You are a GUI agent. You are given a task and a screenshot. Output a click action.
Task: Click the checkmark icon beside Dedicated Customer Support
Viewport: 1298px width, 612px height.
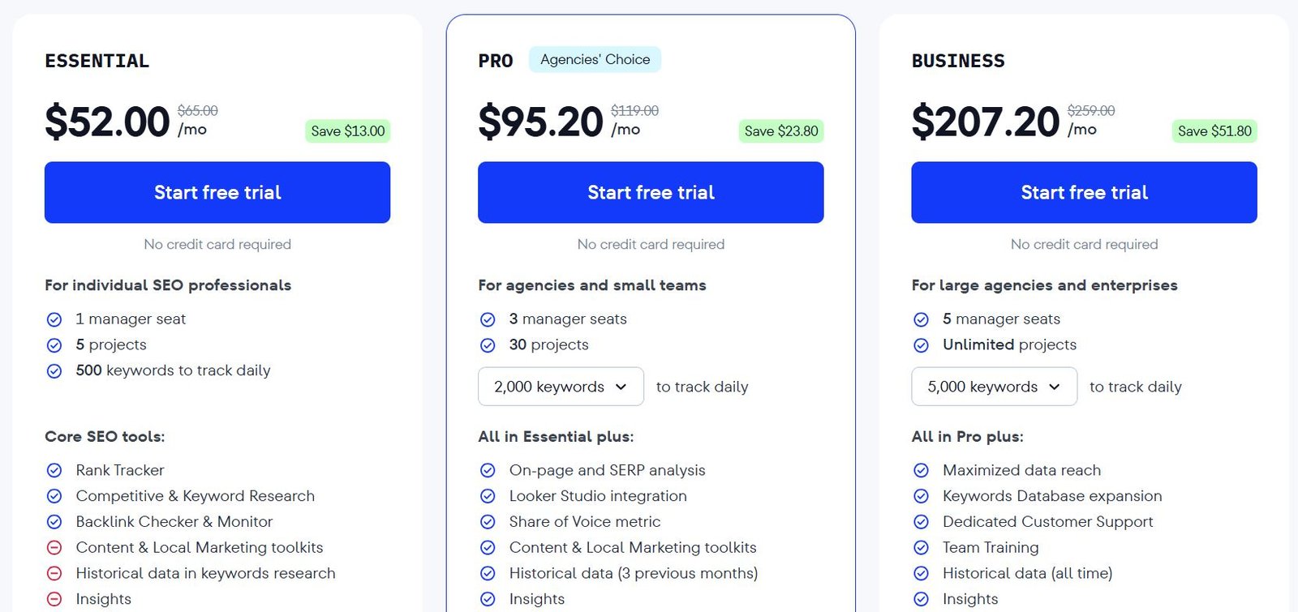coord(921,522)
